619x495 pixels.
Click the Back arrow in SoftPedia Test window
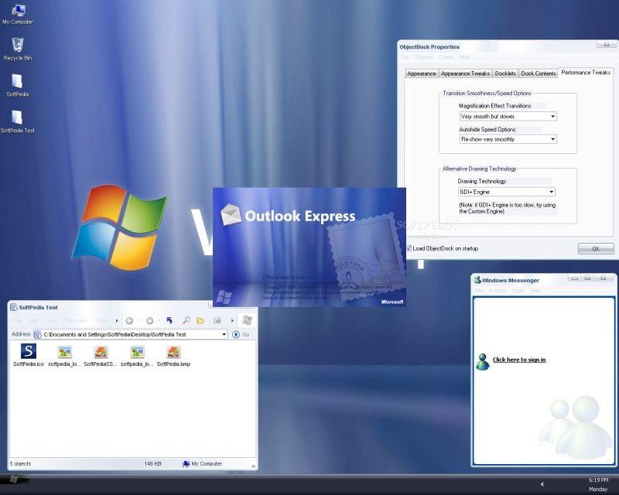click(x=129, y=321)
